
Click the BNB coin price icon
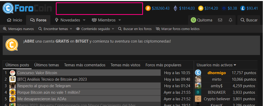[201, 8]
